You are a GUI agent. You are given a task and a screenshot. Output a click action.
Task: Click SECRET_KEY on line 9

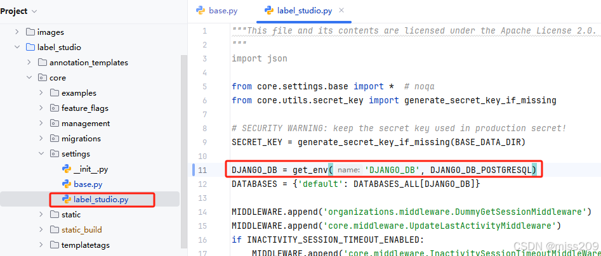point(257,143)
